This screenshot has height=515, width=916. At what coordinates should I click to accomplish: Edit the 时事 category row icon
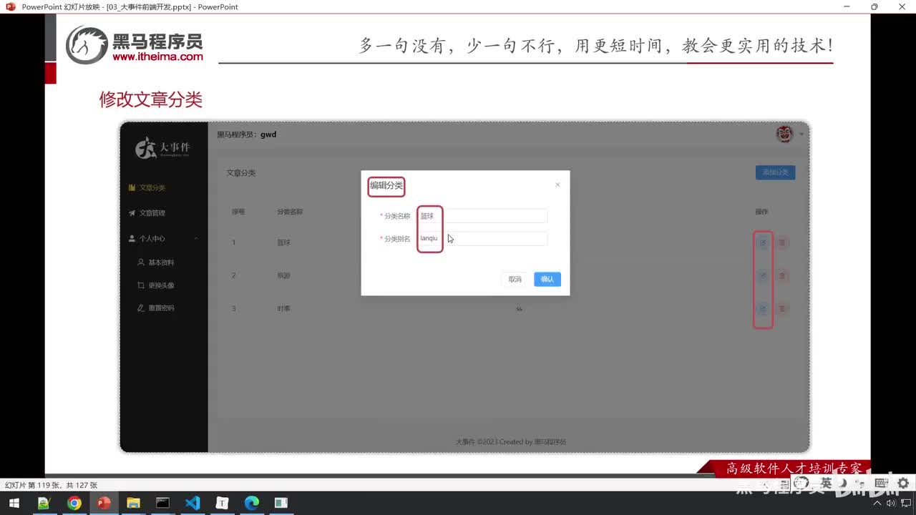coord(763,309)
